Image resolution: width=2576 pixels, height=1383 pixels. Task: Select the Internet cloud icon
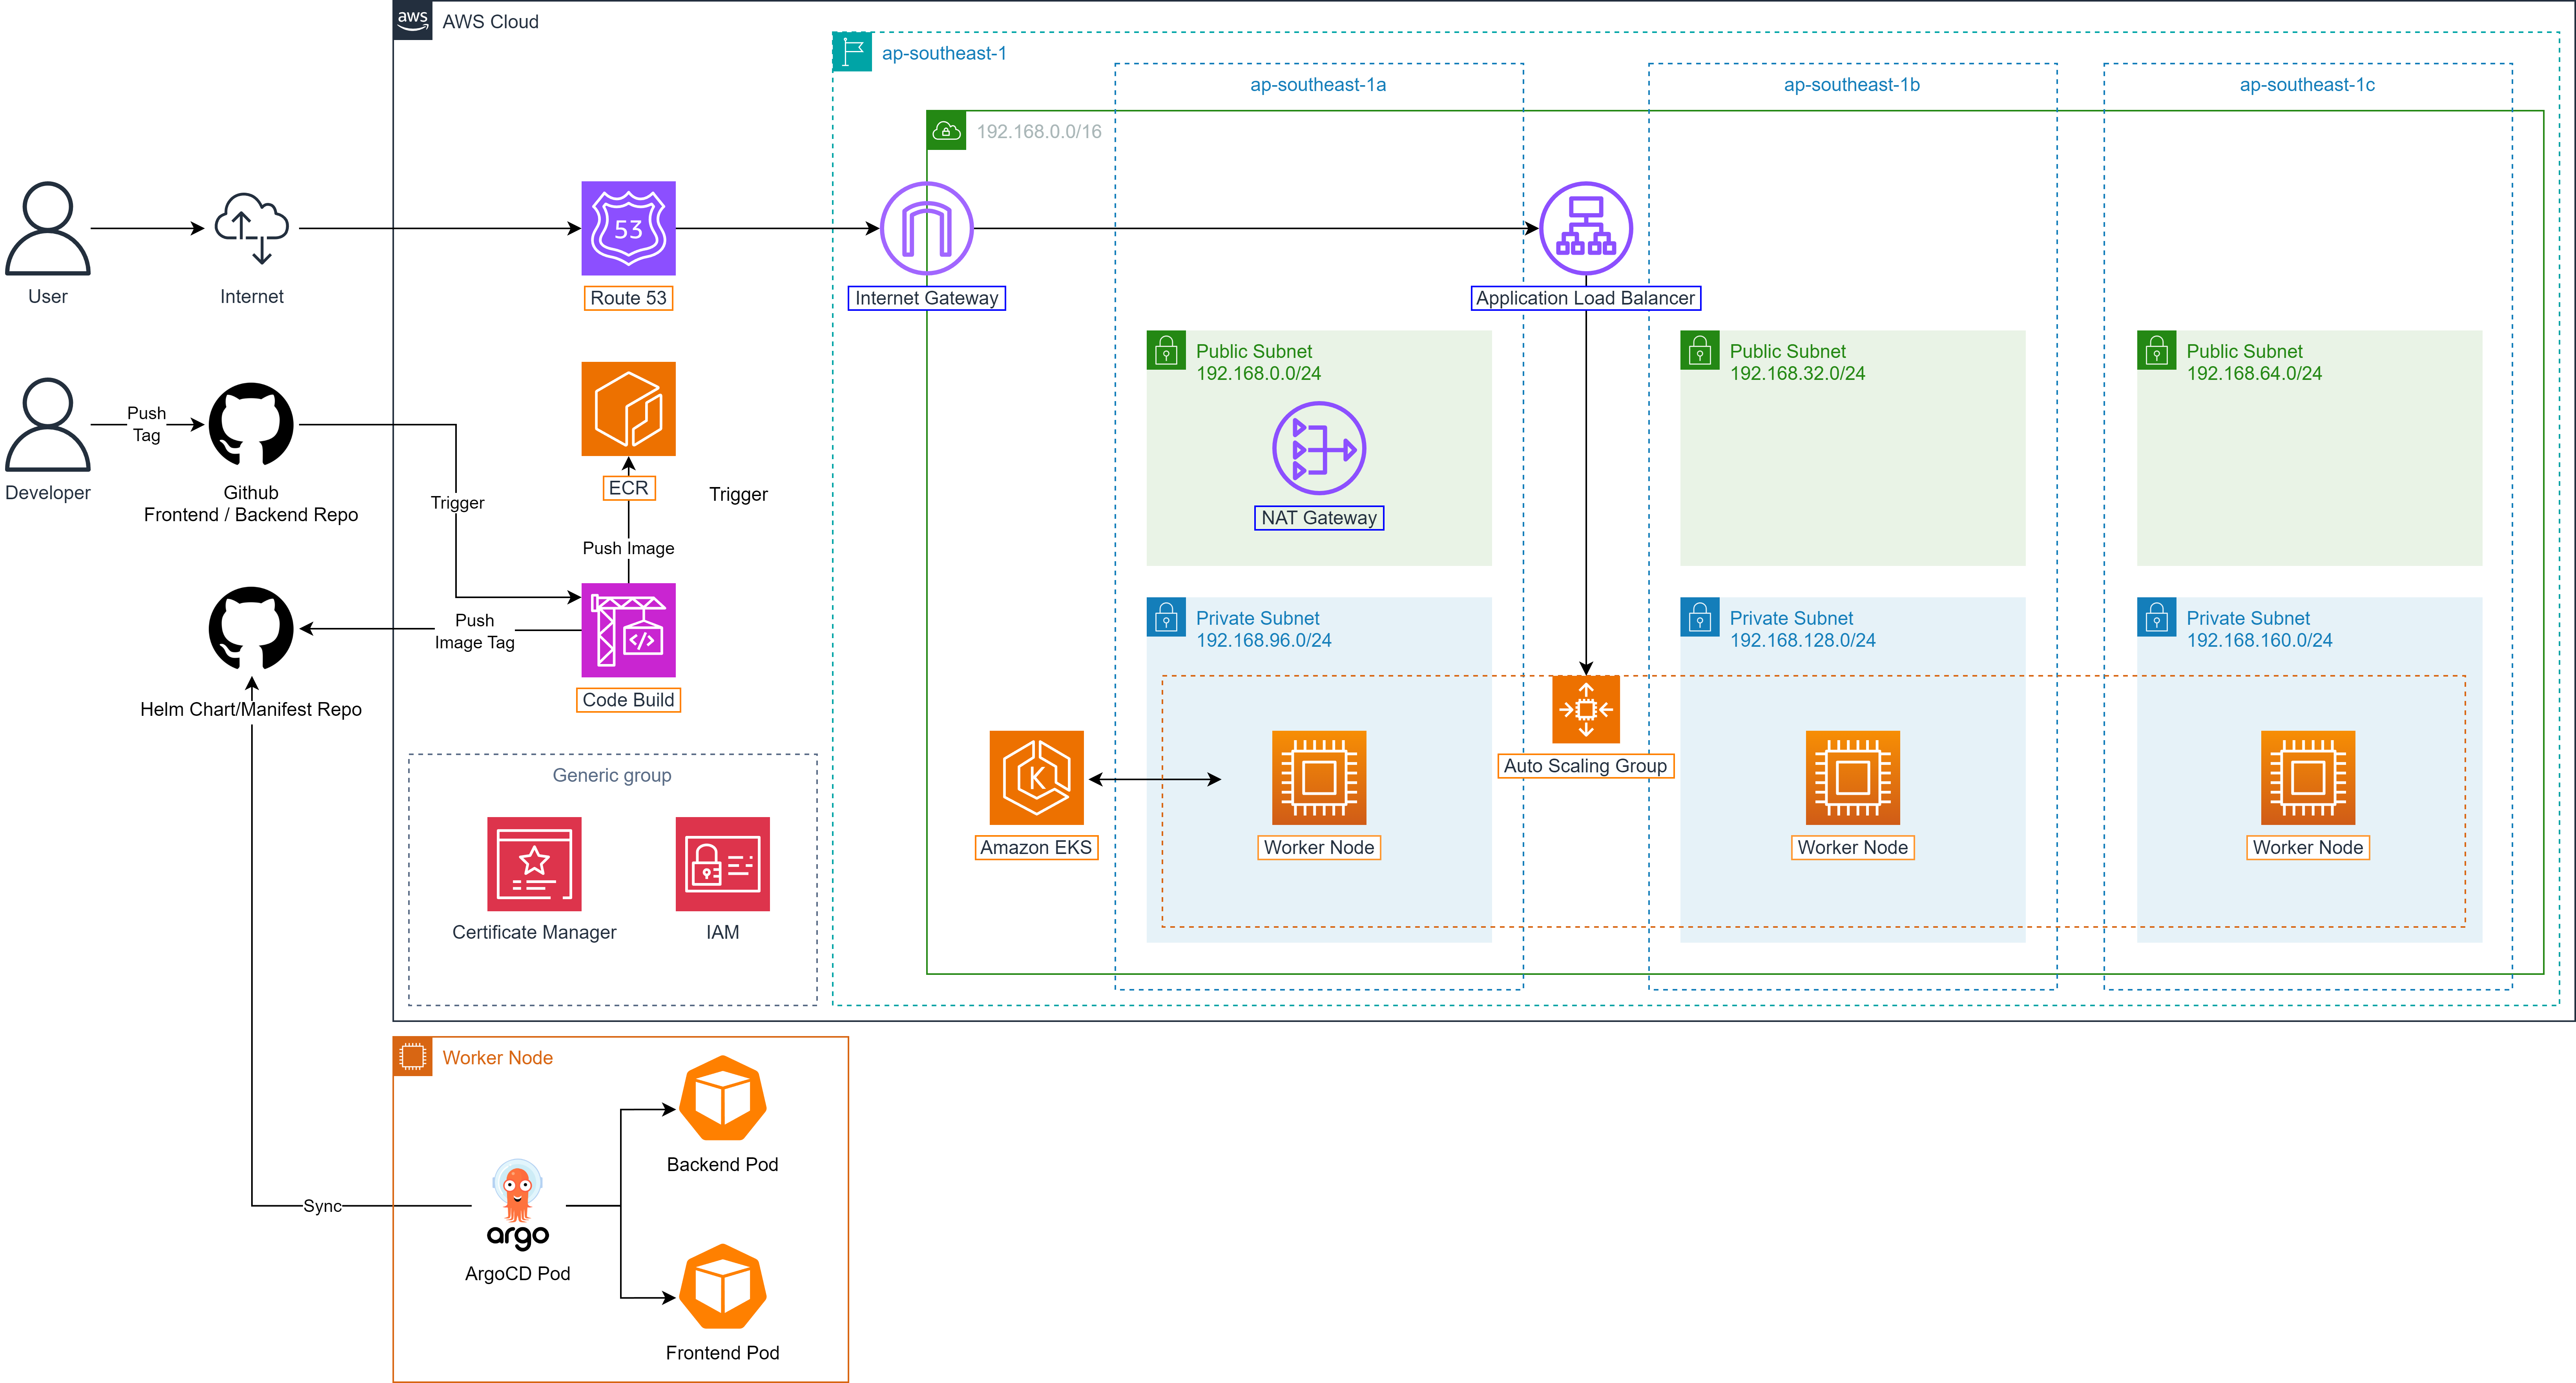[251, 228]
